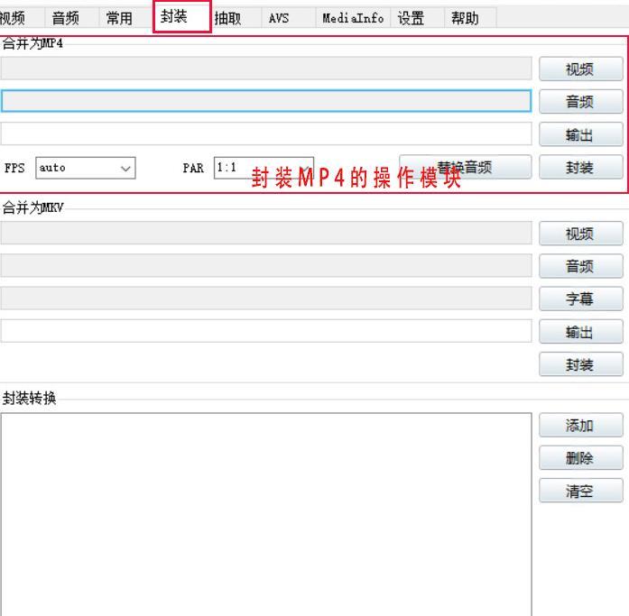This screenshot has height=616, width=629.
Task: Click 输出 button in 合并为MP4 section
Action: coord(581,134)
